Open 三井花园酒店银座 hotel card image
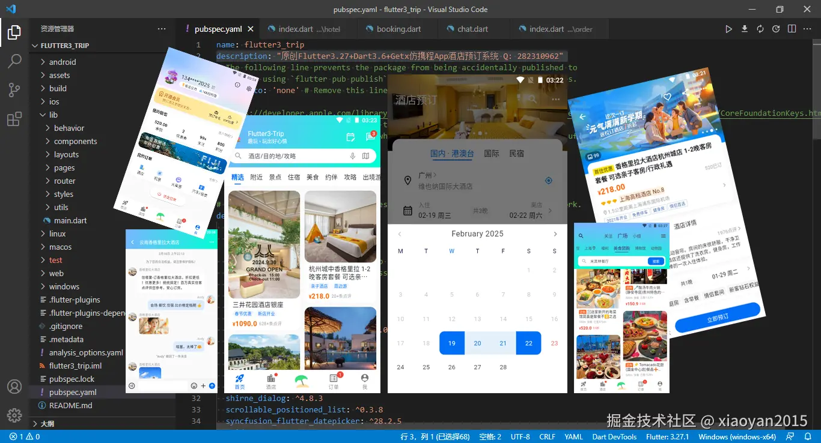Image resolution: width=821 pixels, height=443 pixels. click(264, 244)
